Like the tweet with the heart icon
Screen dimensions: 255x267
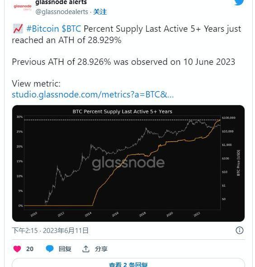click(x=17, y=249)
